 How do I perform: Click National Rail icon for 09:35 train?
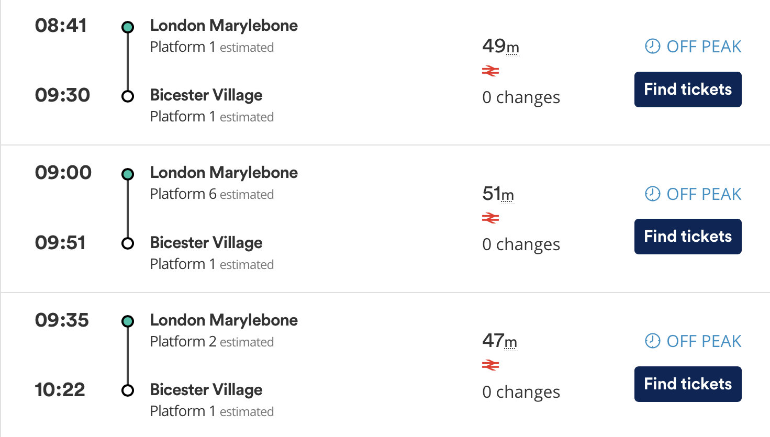(x=490, y=365)
